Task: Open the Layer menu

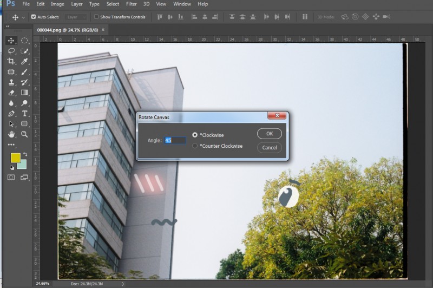Action: [x=77, y=4]
